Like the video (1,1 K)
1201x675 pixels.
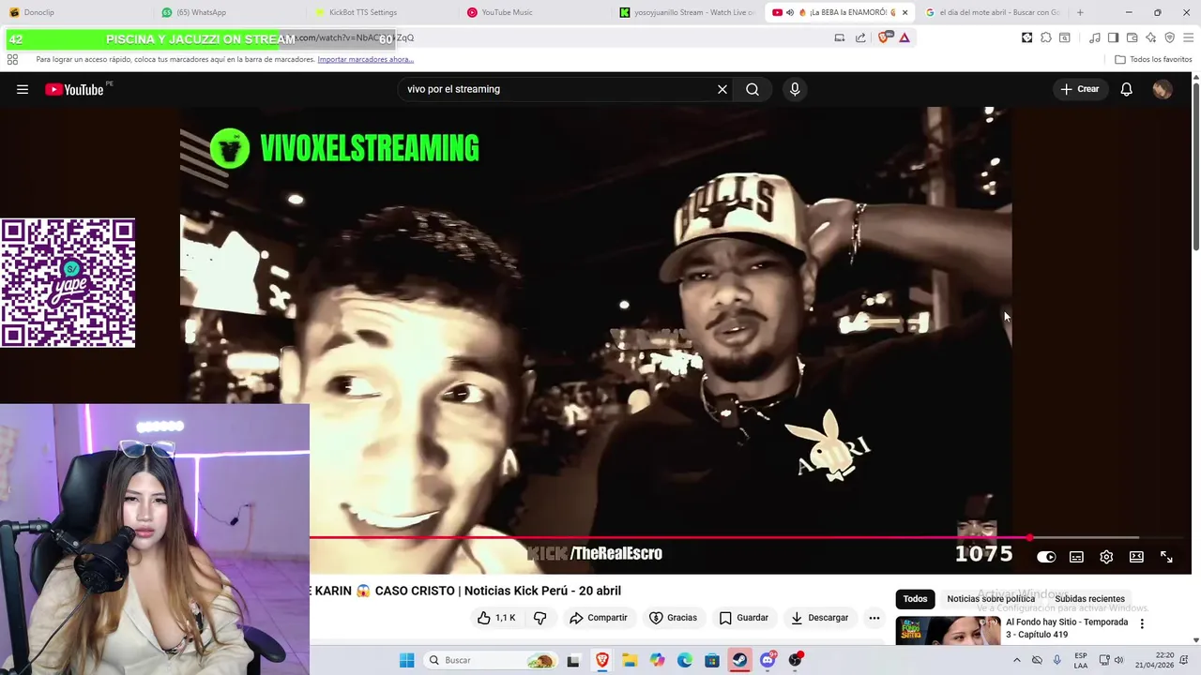point(496,618)
